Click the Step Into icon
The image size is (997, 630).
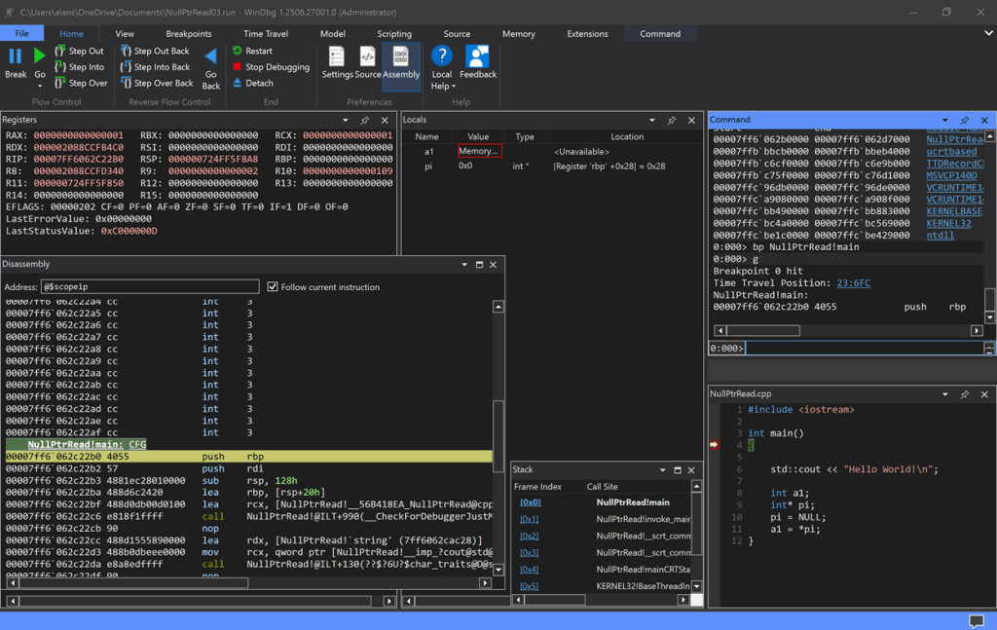click(60, 67)
